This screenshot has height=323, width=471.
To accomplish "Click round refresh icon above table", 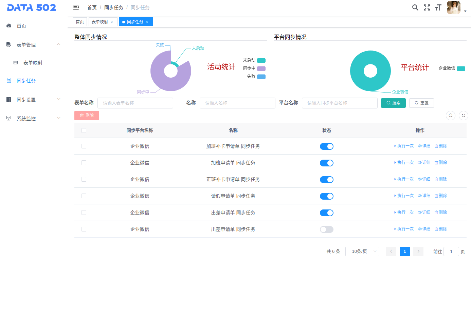I will (x=464, y=116).
